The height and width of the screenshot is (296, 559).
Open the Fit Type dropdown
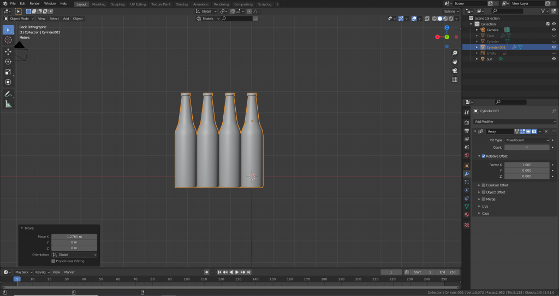(x=527, y=140)
